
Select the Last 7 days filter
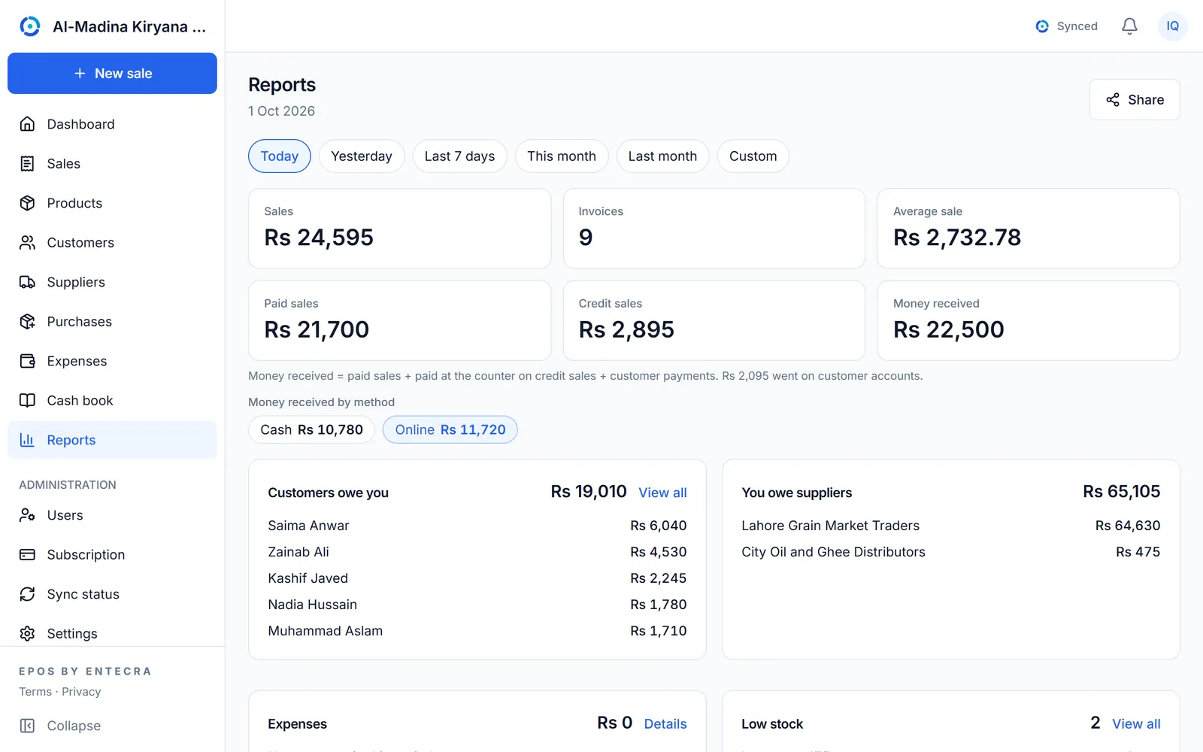pyautogui.click(x=459, y=156)
